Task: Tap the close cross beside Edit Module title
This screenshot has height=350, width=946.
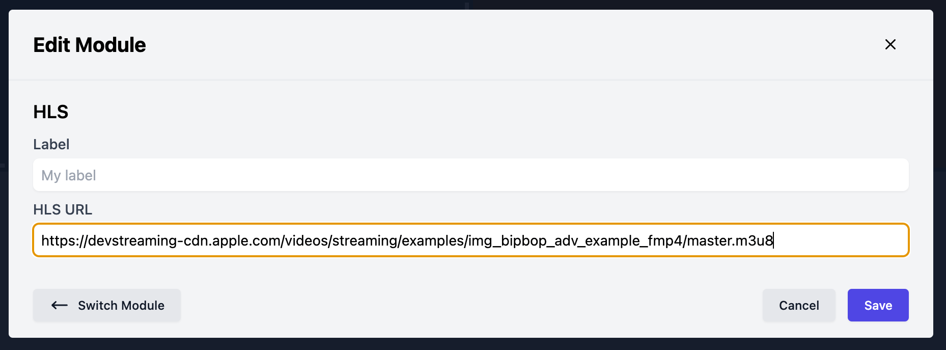Action: point(890,44)
